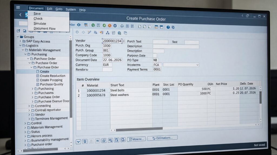
Task: Tick the Purposn Date checkbox
Action: [x=155, y=55]
